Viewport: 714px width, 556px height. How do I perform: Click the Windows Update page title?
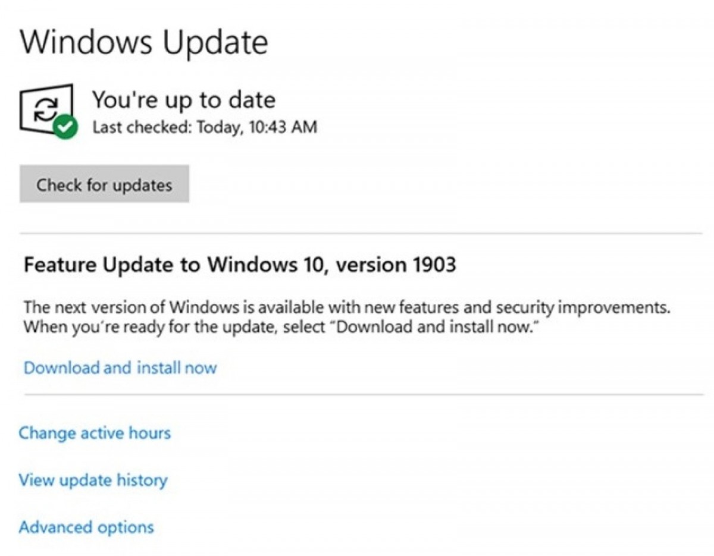[144, 43]
